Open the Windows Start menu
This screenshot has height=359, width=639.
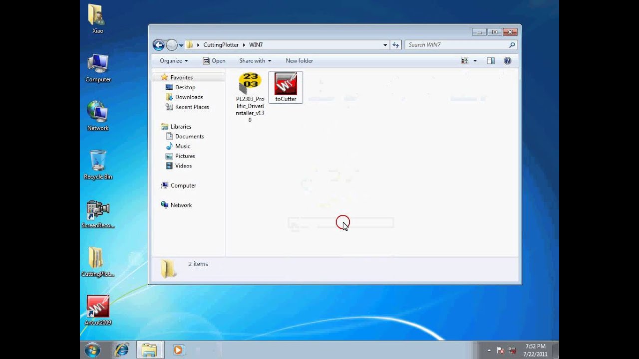[92, 350]
